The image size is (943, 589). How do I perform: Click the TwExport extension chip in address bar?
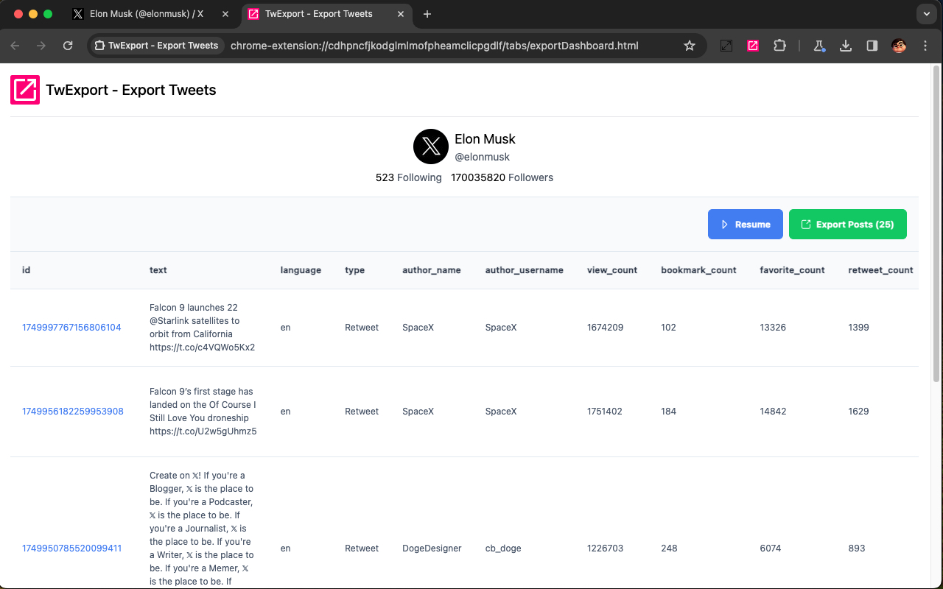pyautogui.click(x=157, y=46)
